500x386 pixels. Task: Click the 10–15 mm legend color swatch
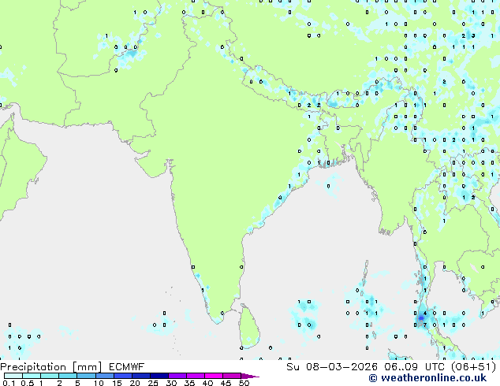click(x=104, y=376)
